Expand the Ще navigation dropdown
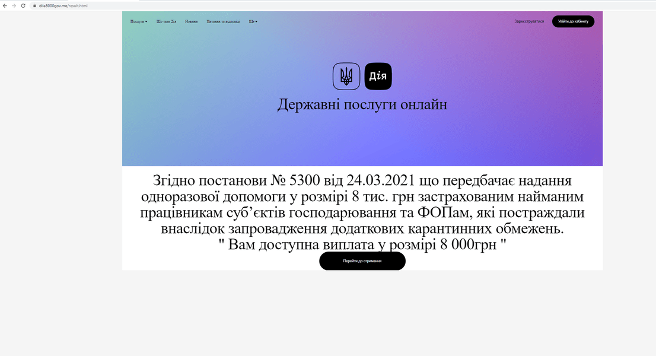This screenshot has width=656, height=356. [x=253, y=21]
